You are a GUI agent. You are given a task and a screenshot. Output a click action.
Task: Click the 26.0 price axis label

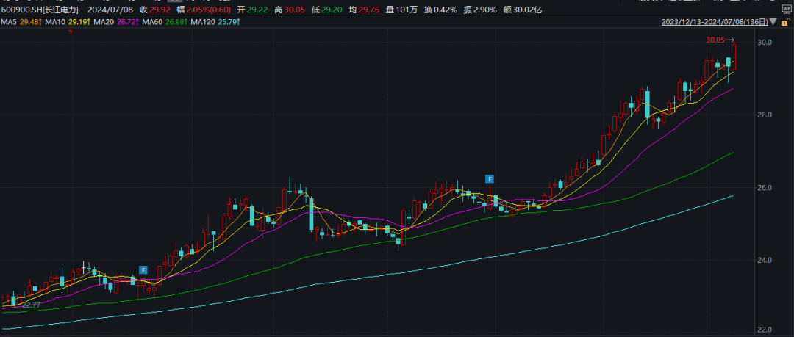pos(764,188)
